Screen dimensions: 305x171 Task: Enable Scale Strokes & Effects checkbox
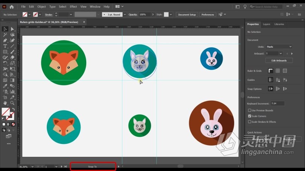tap(250, 122)
